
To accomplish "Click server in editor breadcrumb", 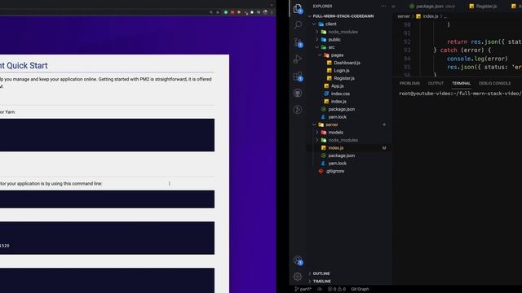I will coord(404,16).
